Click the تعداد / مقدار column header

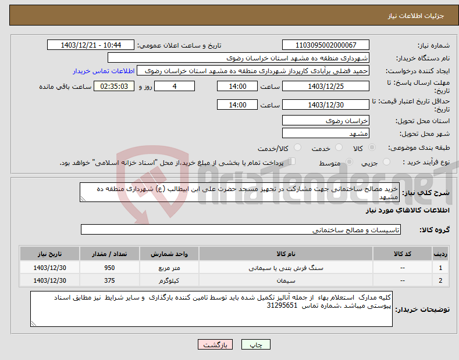coord(109,254)
